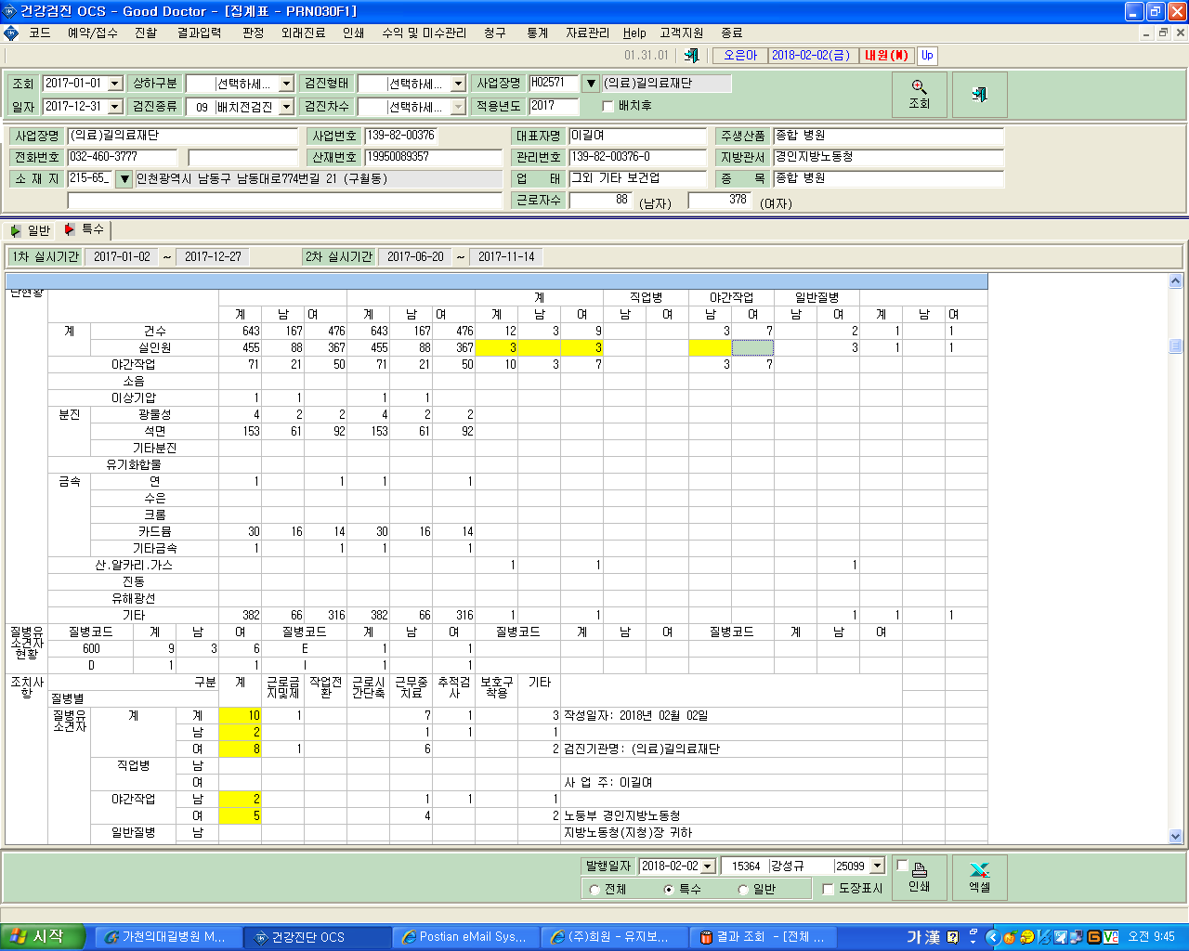Screen dimensions: 1189x951
Task: Click the app icon left of 코드 menu
Action: coord(11,33)
